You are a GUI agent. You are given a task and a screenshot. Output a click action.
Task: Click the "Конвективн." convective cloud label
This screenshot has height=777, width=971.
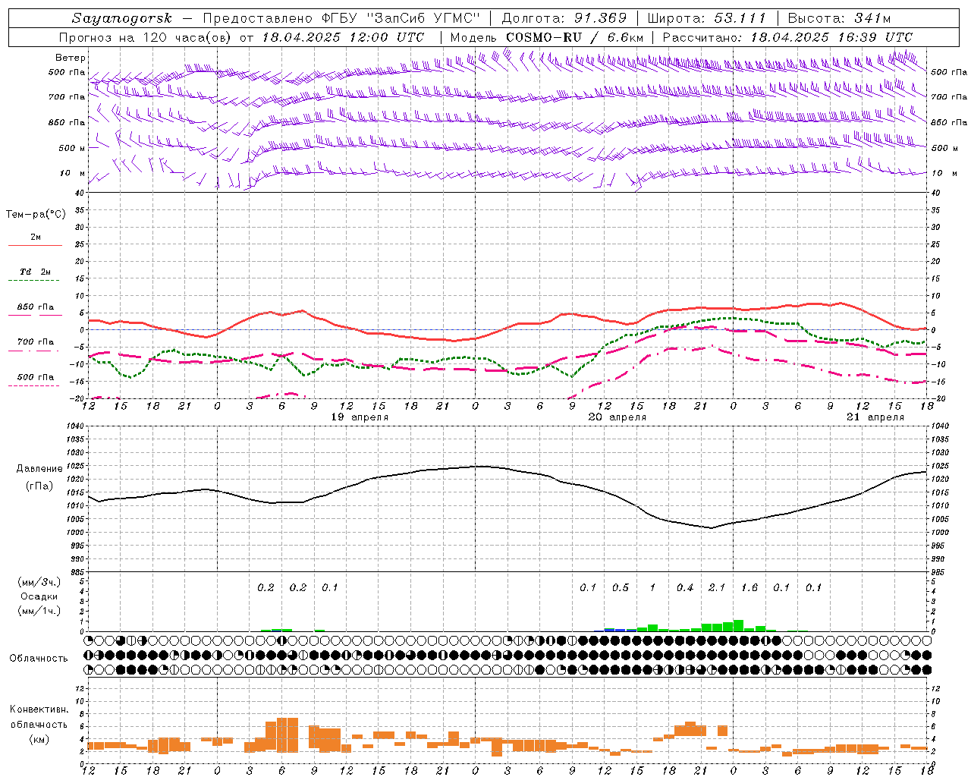(x=39, y=709)
